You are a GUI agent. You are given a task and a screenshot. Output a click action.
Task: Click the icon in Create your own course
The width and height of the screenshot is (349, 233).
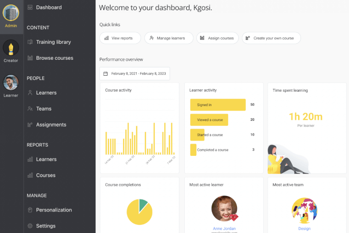[x=248, y=38]
